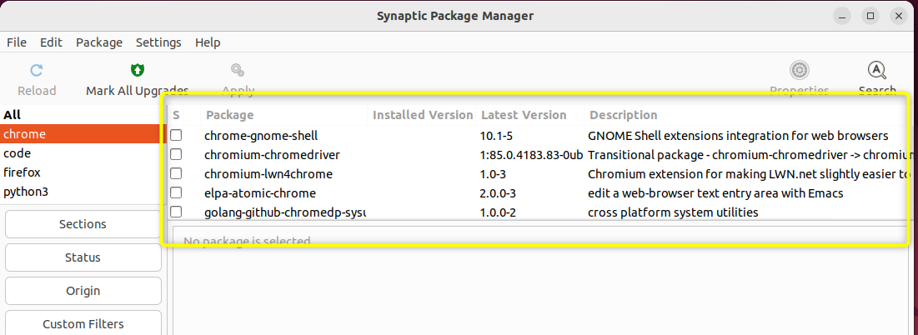Mark the chromium-chromedriver status checkbox
918x335 pixels.
pyautogui.click(x=176, y=155)
